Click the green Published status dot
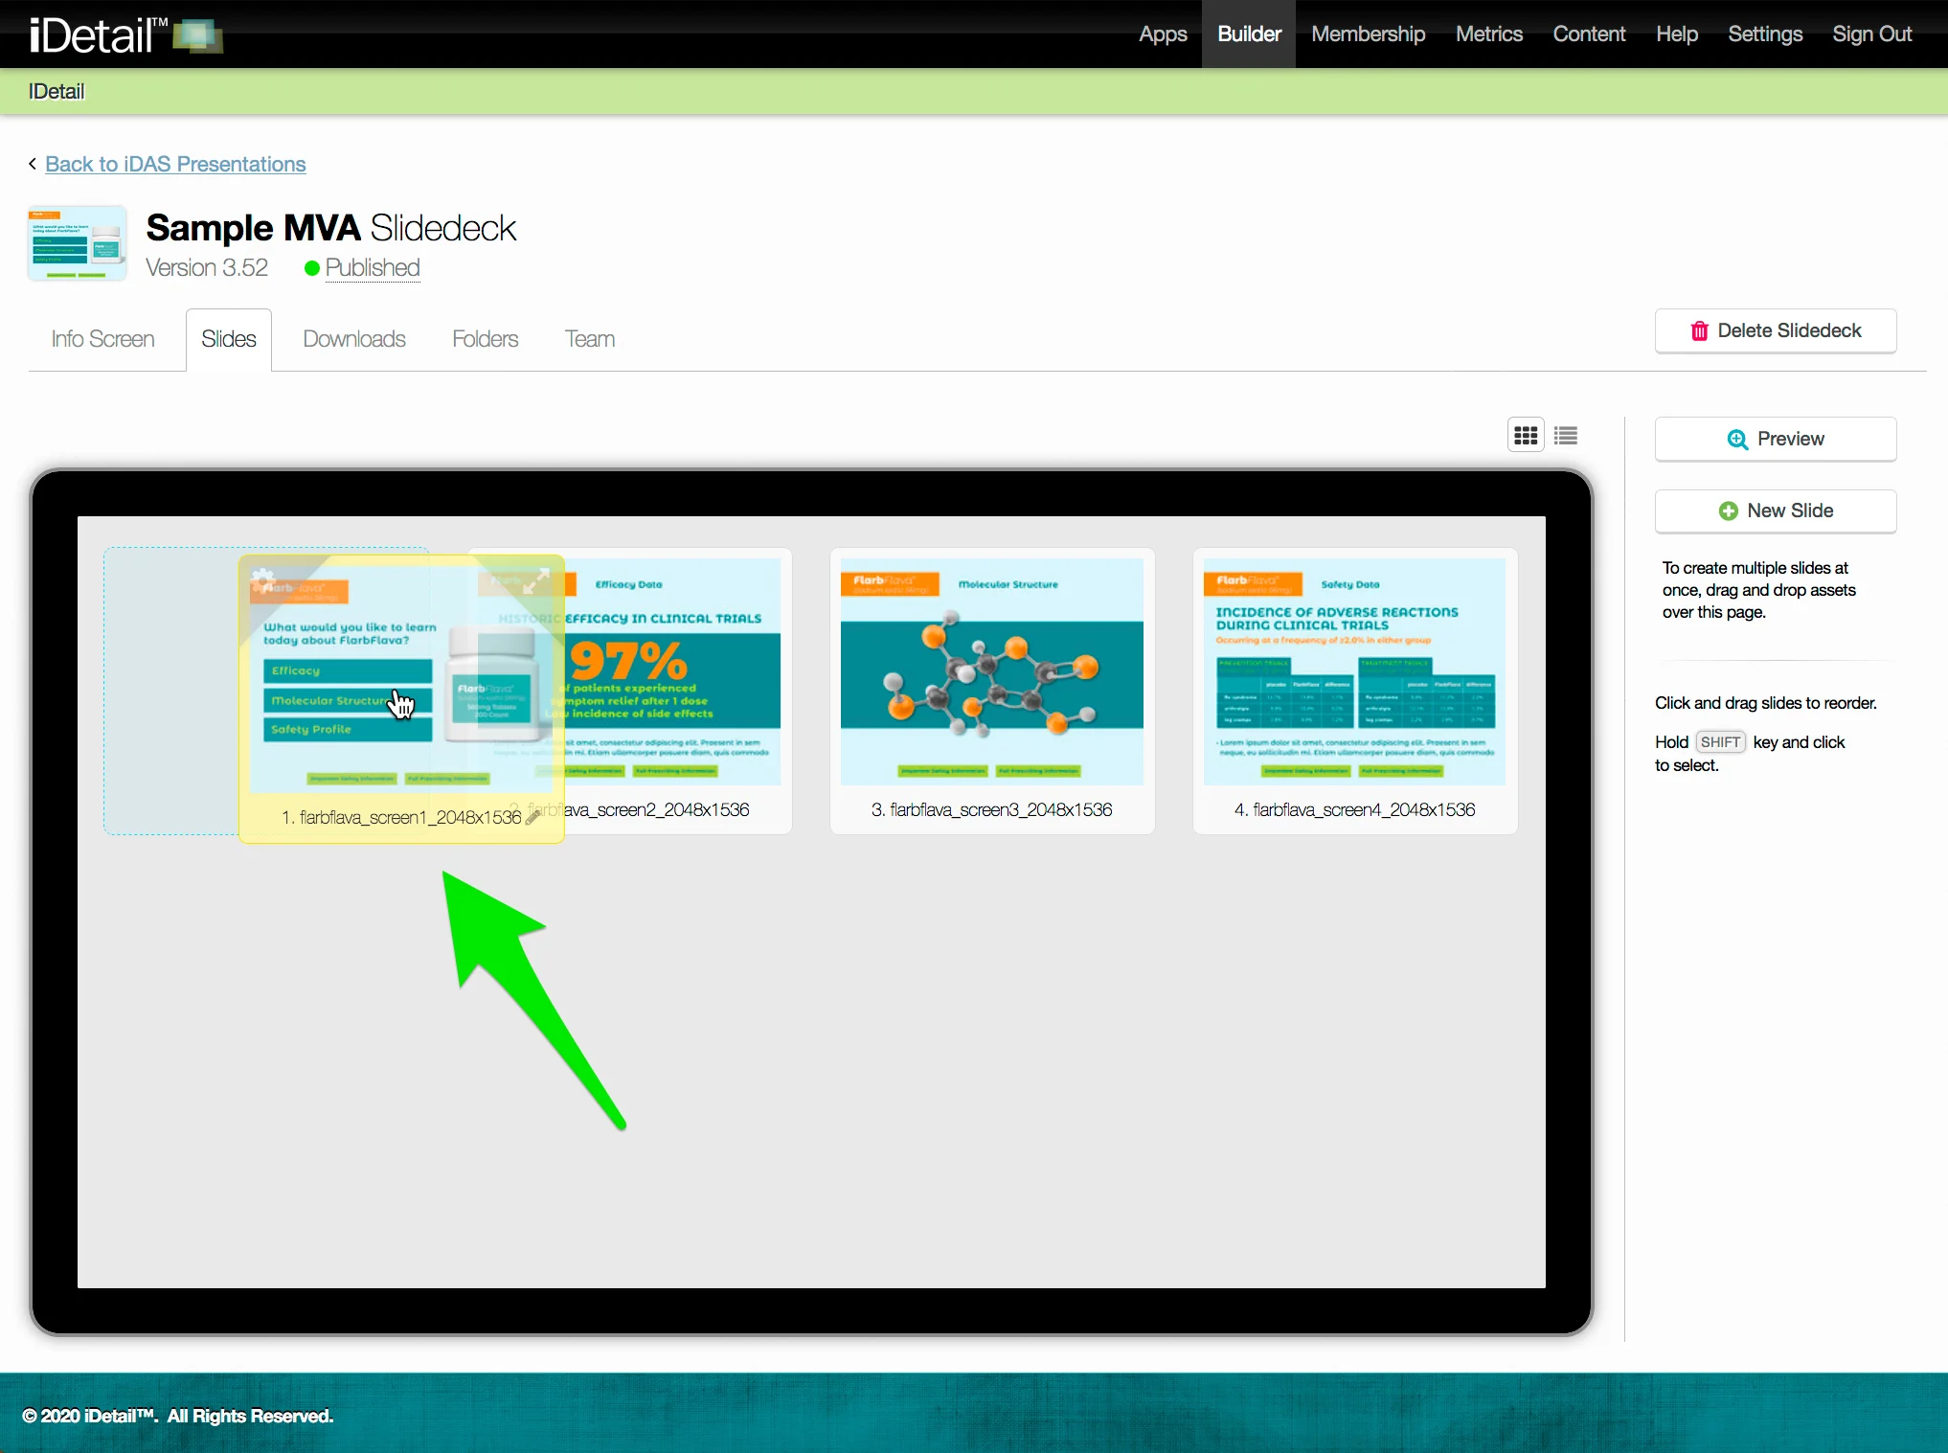This screenshot has height=1453, width=1948. (x=311, y=268)
